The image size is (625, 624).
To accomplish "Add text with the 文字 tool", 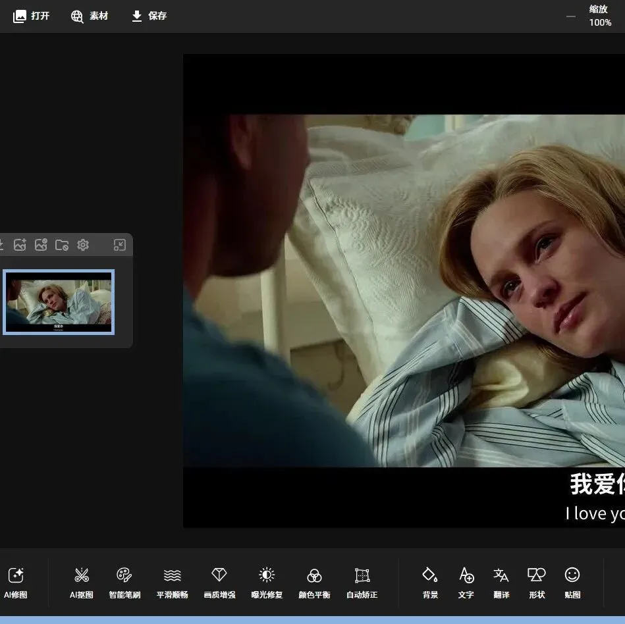I will (466, 583).
